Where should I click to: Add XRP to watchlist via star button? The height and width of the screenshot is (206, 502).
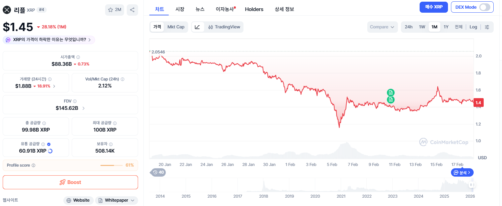pos(114,10)
